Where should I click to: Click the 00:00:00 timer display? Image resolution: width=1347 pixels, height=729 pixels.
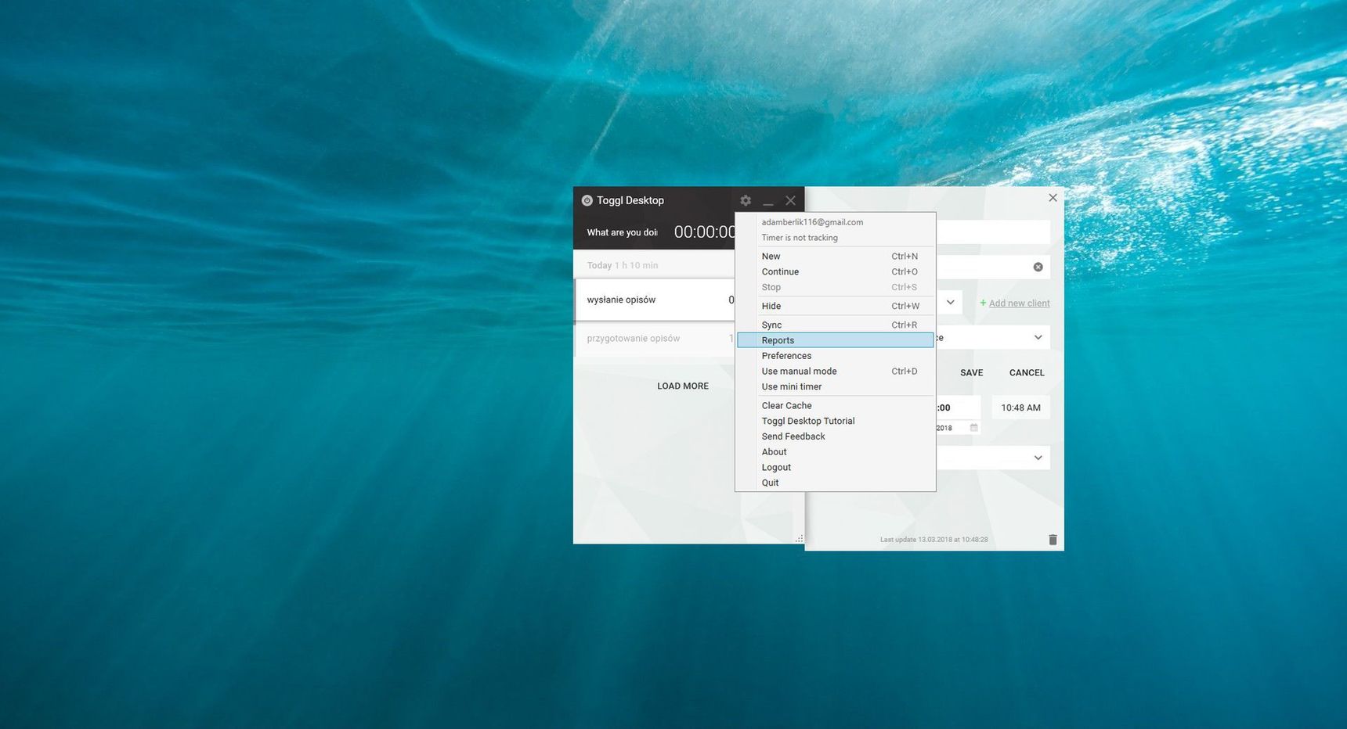[704, 232]
